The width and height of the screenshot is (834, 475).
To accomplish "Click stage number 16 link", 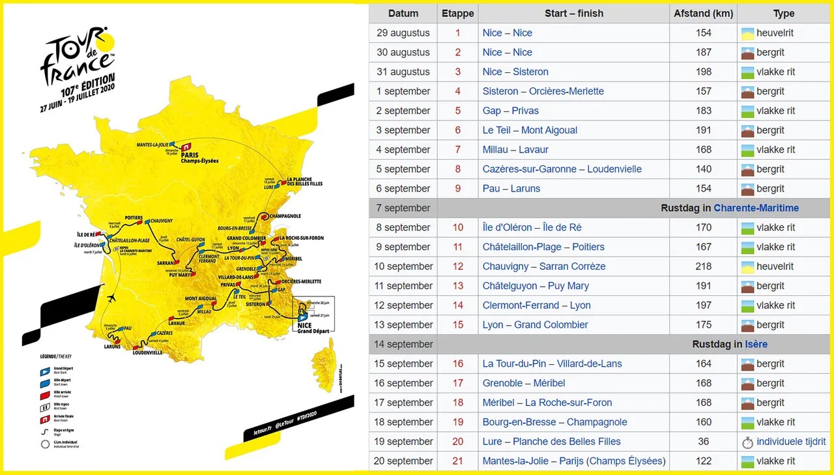I will click(x=458, y=364).
